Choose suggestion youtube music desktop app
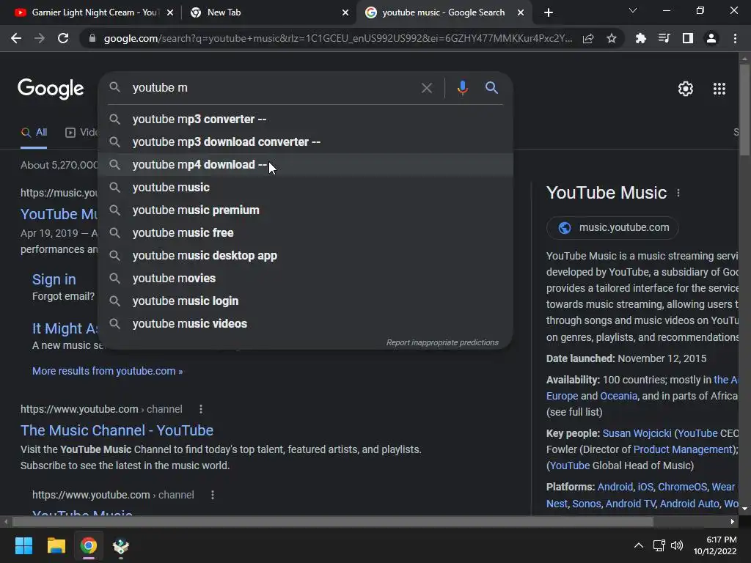Image resolution: width=751 pixels, height=563 pixels. click(306, 256)
